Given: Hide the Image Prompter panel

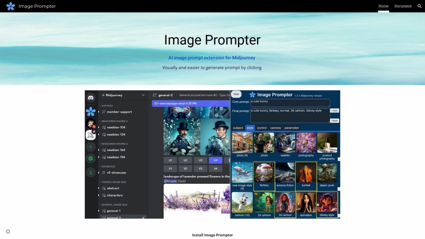Looking at the screenshot, I should [236, 94].
